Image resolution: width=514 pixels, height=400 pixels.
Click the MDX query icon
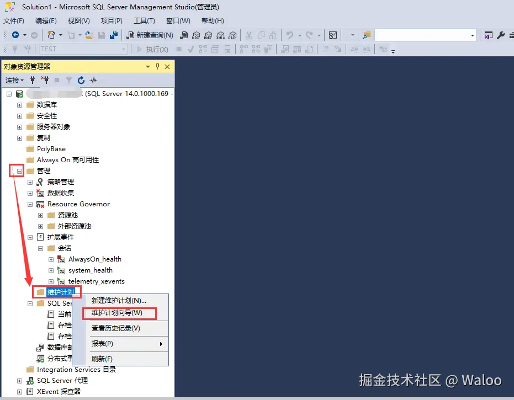pyautogui.click(x=196, y=35)
